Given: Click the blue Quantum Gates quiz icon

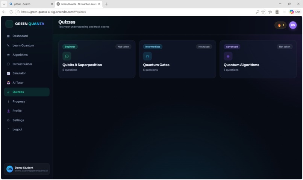Looking at the screenshot, I should tap(147, 56).
